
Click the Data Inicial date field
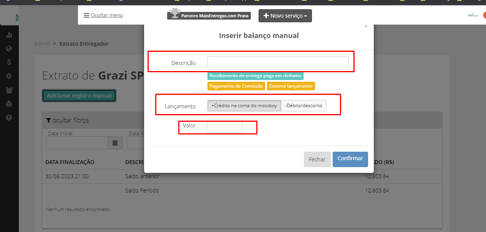(x=77, y=143)
